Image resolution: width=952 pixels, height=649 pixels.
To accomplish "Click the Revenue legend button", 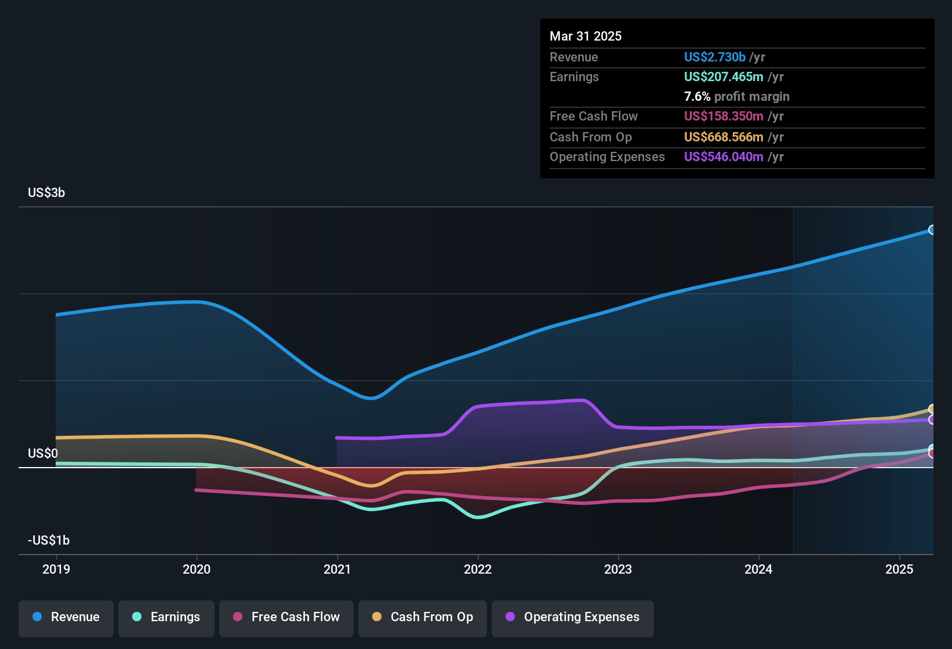I will [66, 617].
